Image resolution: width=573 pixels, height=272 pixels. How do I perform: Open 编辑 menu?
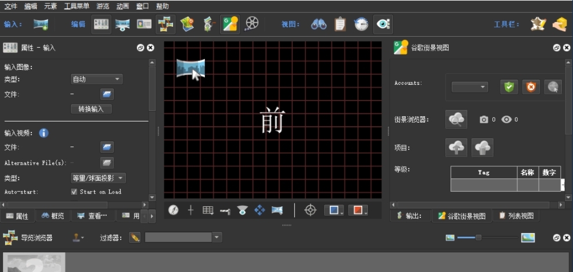[x=30, y=6]
